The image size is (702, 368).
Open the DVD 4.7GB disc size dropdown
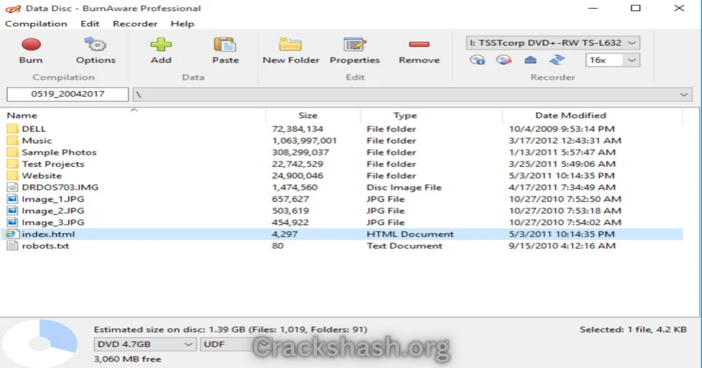pyautogui.click(x=145, y=345)
